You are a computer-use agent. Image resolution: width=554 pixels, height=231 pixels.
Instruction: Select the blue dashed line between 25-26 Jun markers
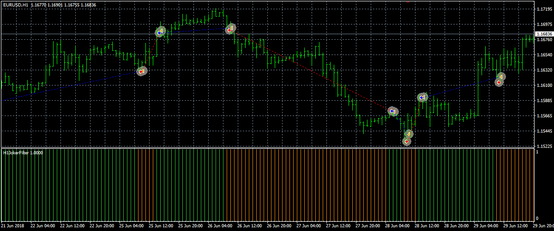194,30
